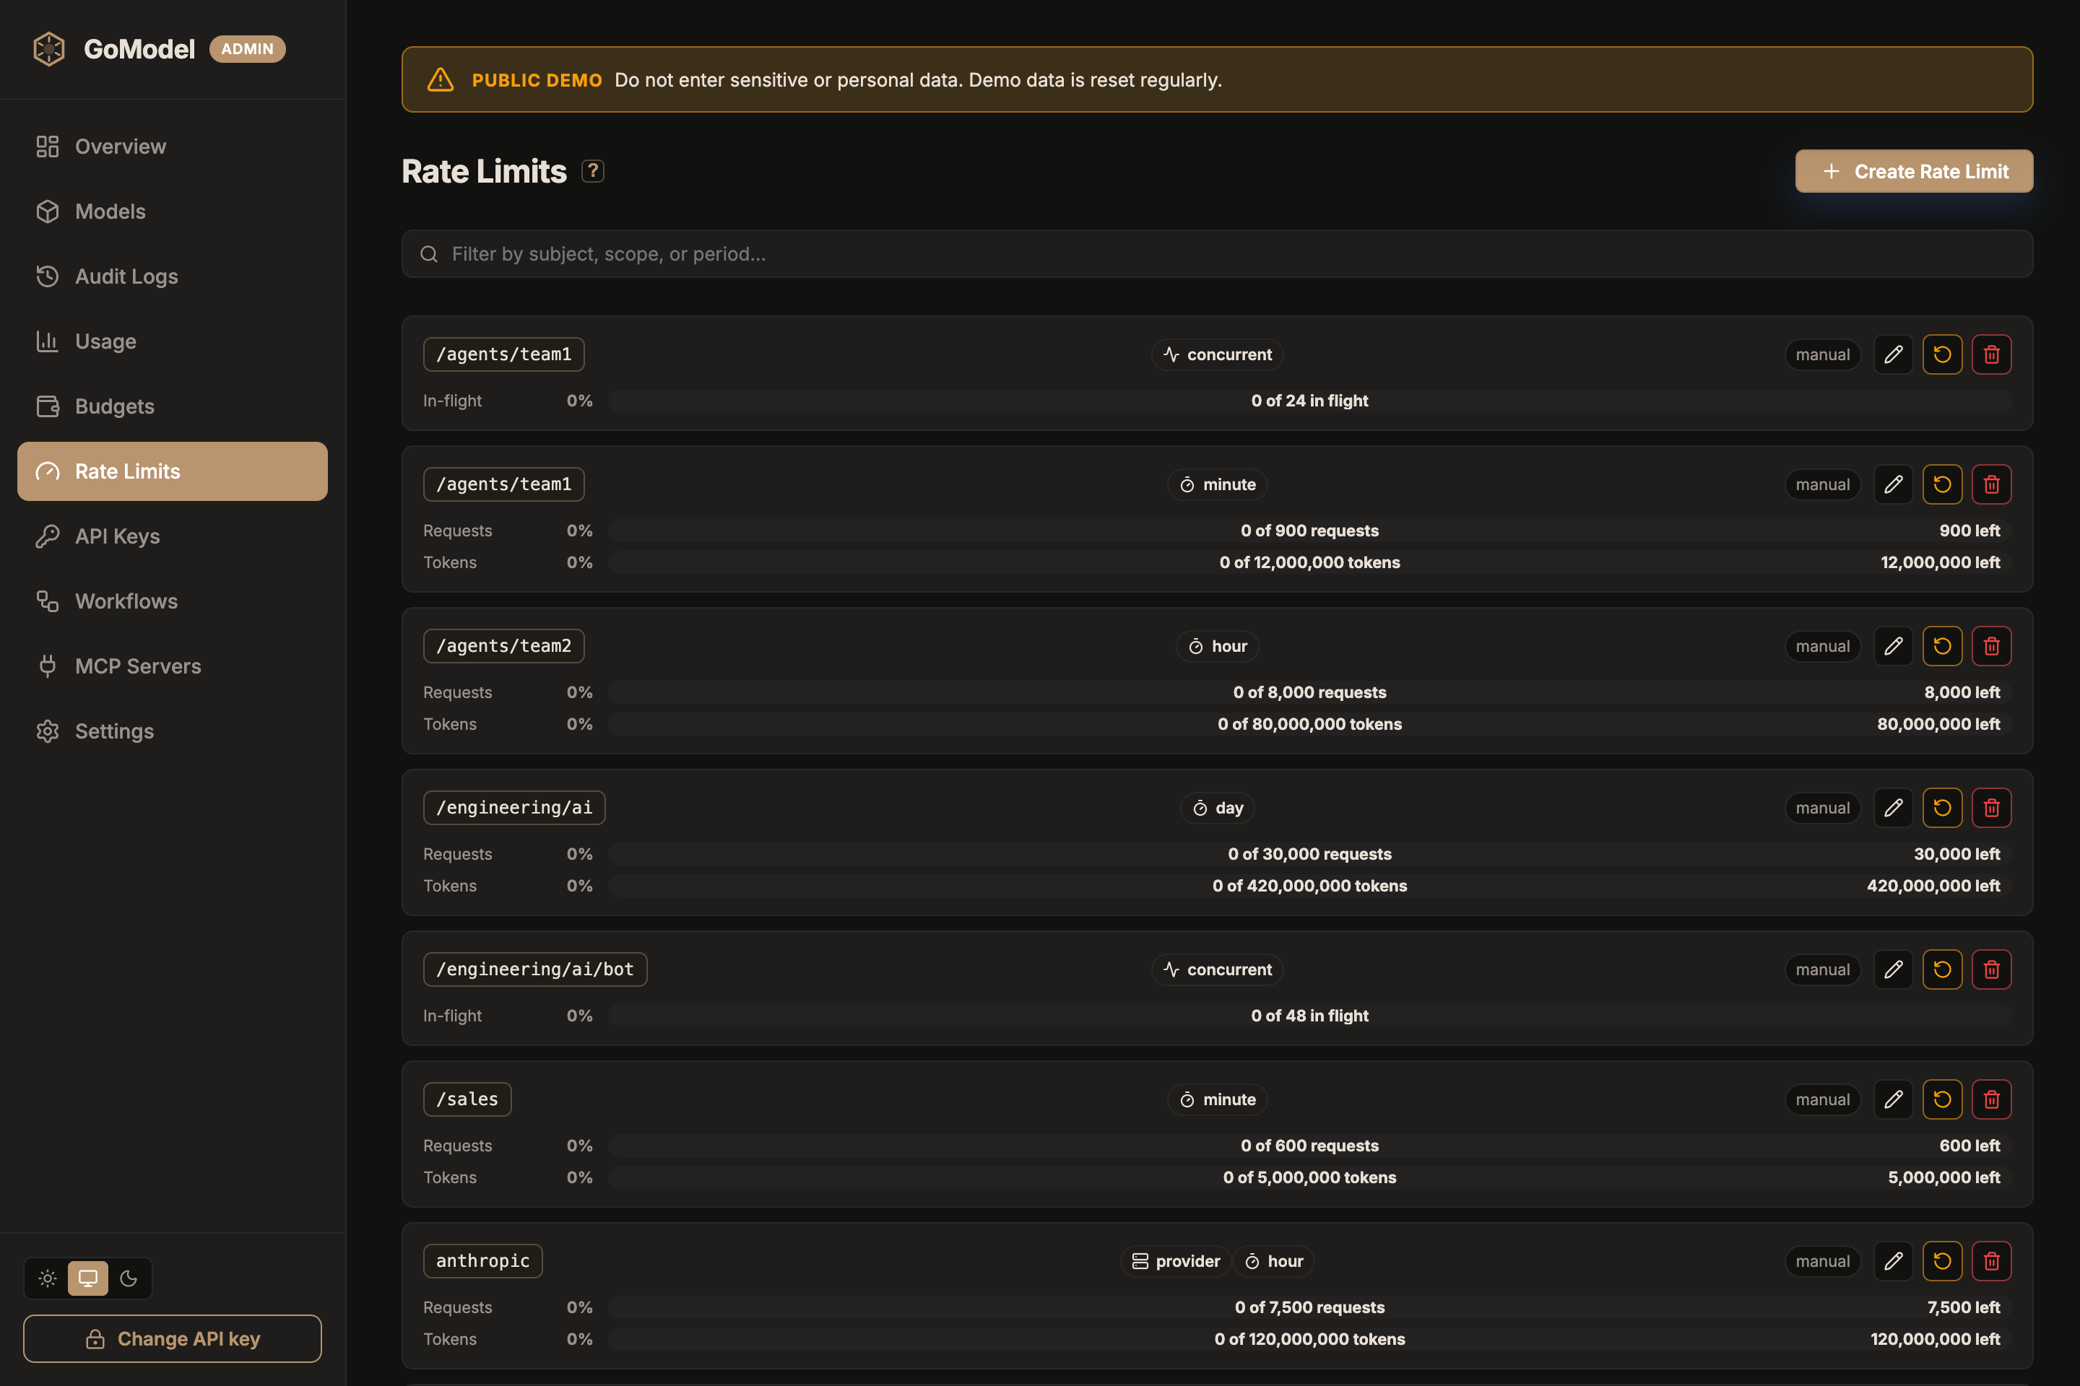Switch to dark theme
Screen dimensions: 2080x1386
coord(129,1278)
